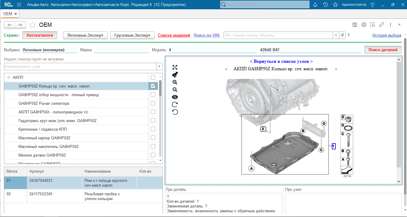The height and width of the screenshot is (217, 407).
Task: Close the OEM tab
Action: pos(15,14)
